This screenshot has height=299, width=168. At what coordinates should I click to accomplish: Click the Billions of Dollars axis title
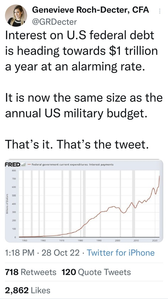[x=7, y=204]
